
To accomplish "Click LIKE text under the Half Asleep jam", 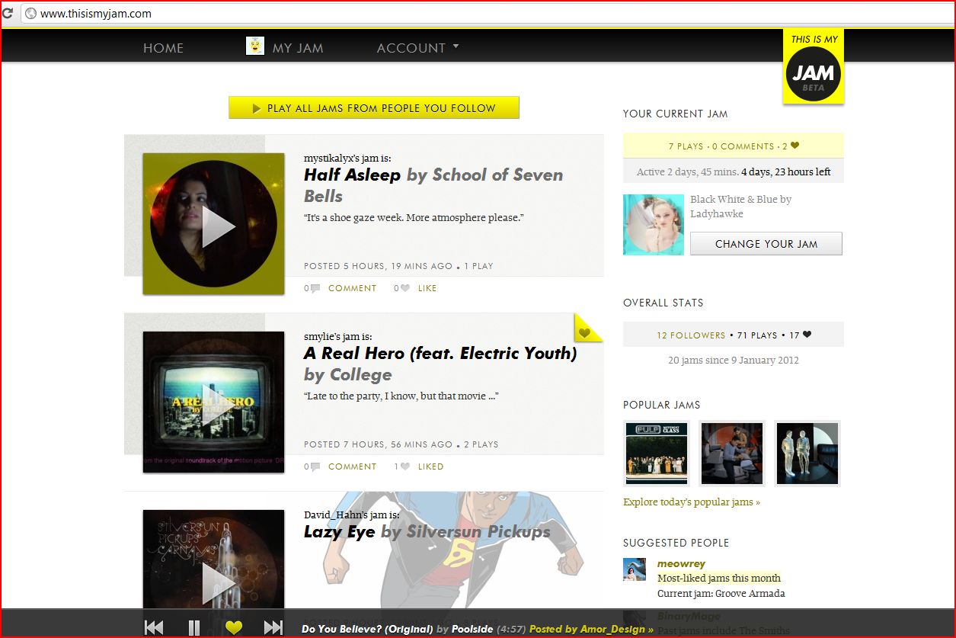I will [x=427, y=288].
